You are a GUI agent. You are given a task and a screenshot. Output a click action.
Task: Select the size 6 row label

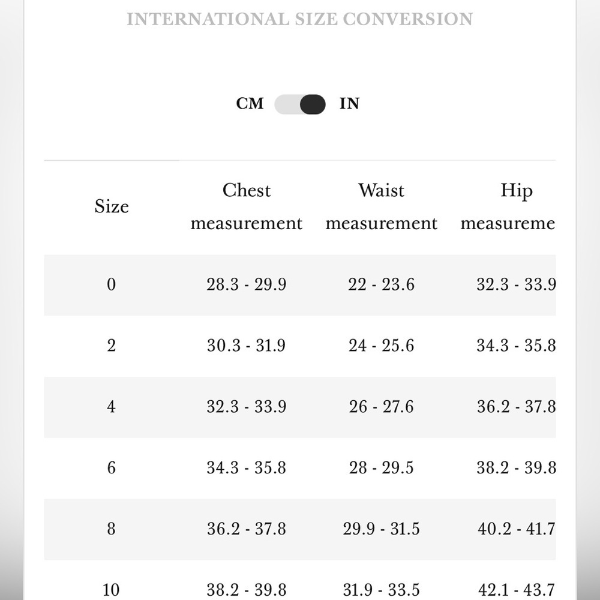[x=112, y=467]
